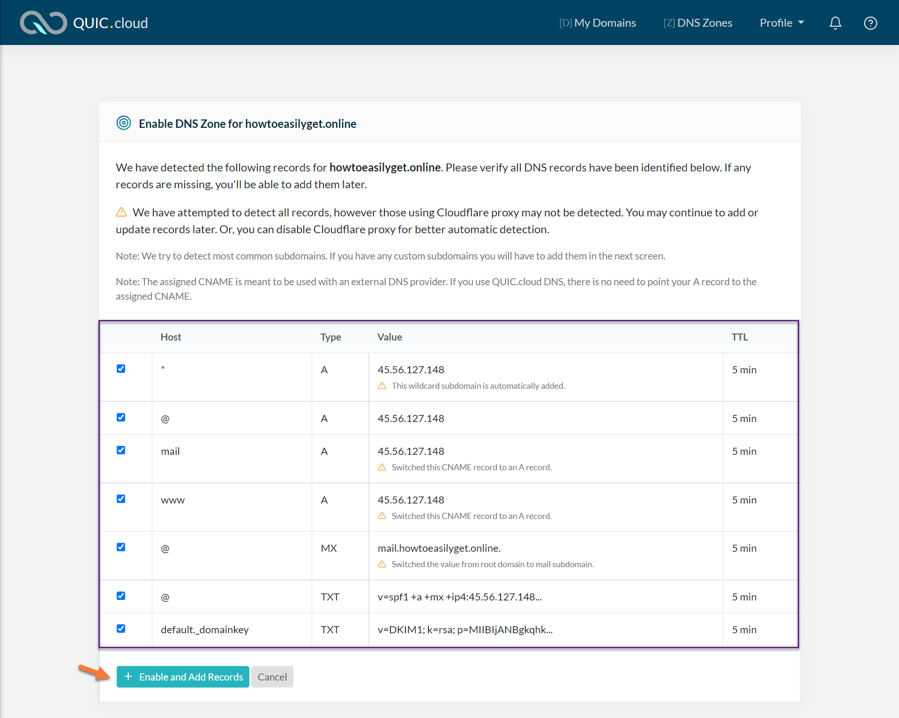The height and width of the screenshot is (718, 899).
Task: Click the DNS zone target icon
Action: pos(123,123)
